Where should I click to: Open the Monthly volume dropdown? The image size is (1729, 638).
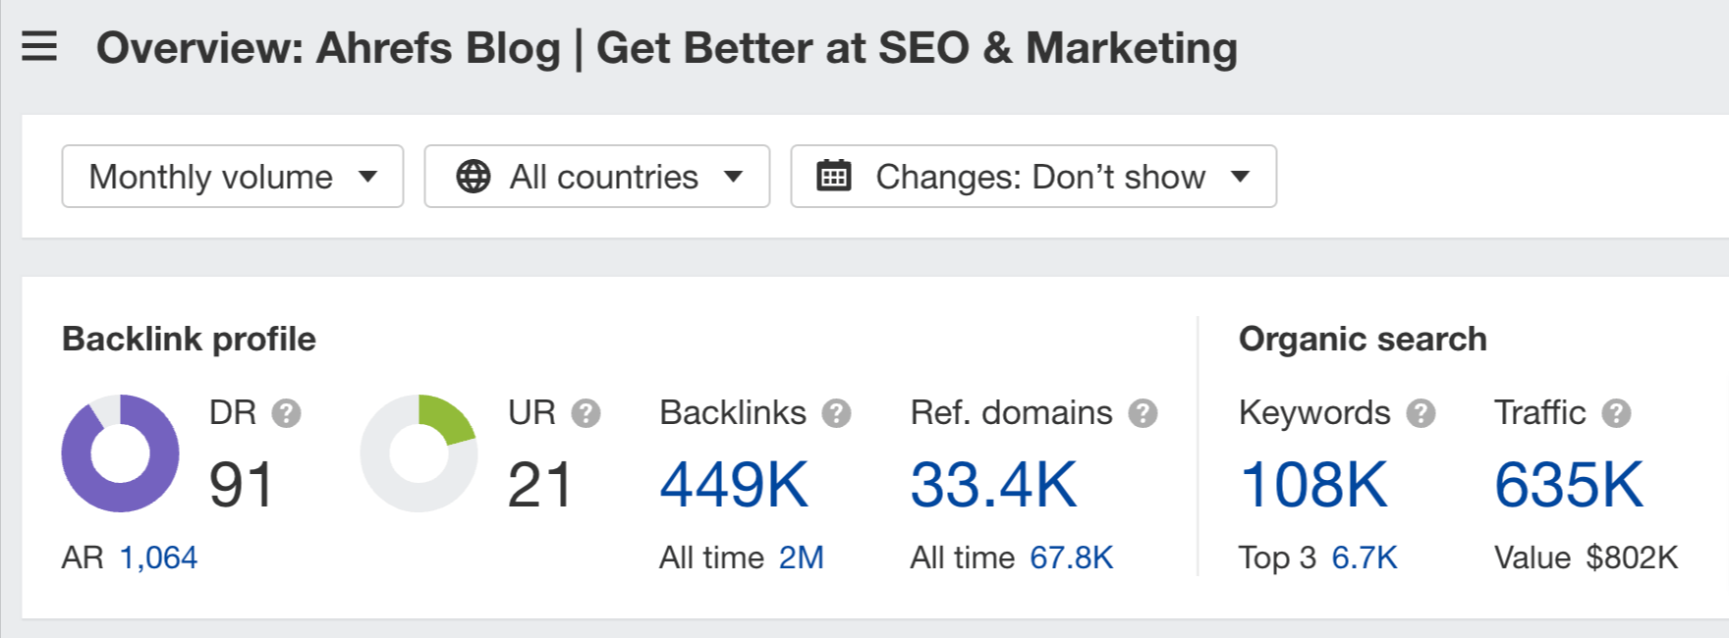[232, 177]
